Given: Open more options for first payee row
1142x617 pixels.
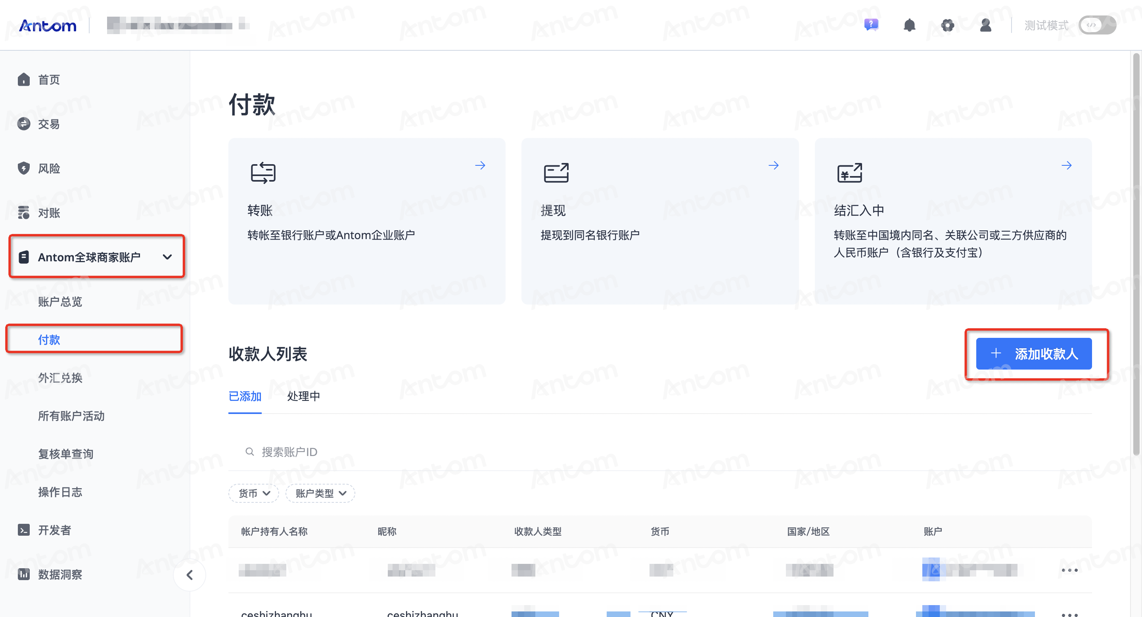Looking at the screenshot, I should point(1070,570).
